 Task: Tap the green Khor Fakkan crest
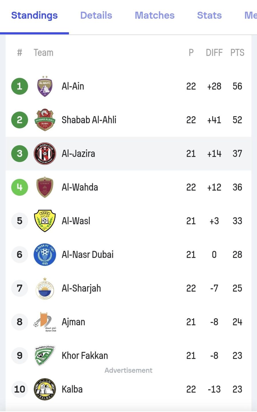(x=45, y=356)
